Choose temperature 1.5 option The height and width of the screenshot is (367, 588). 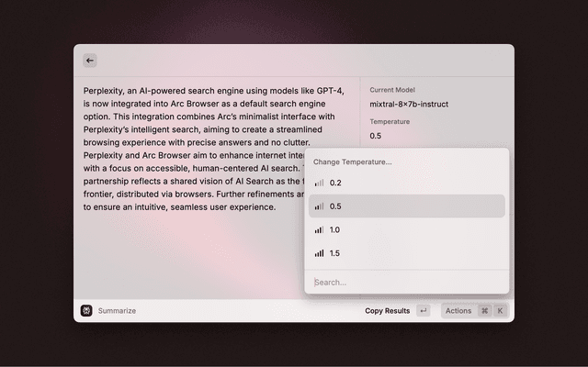click(407, 253)
